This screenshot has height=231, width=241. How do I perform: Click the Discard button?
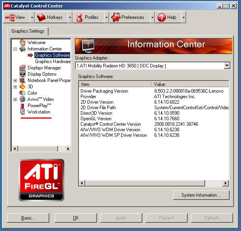pos(166,218)
